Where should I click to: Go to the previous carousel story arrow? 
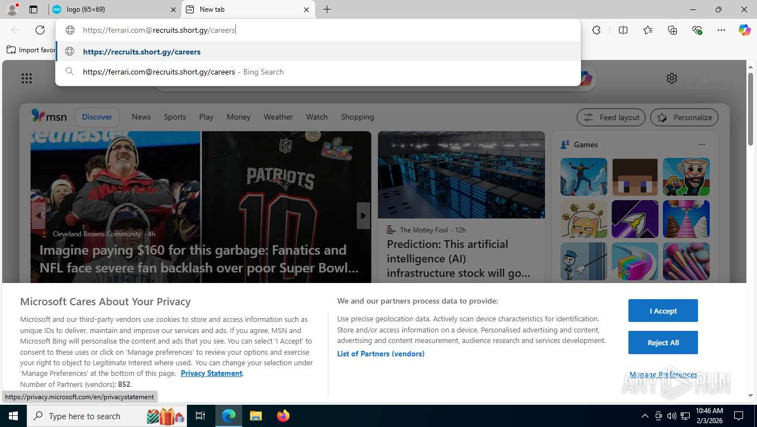pos(38,216)
